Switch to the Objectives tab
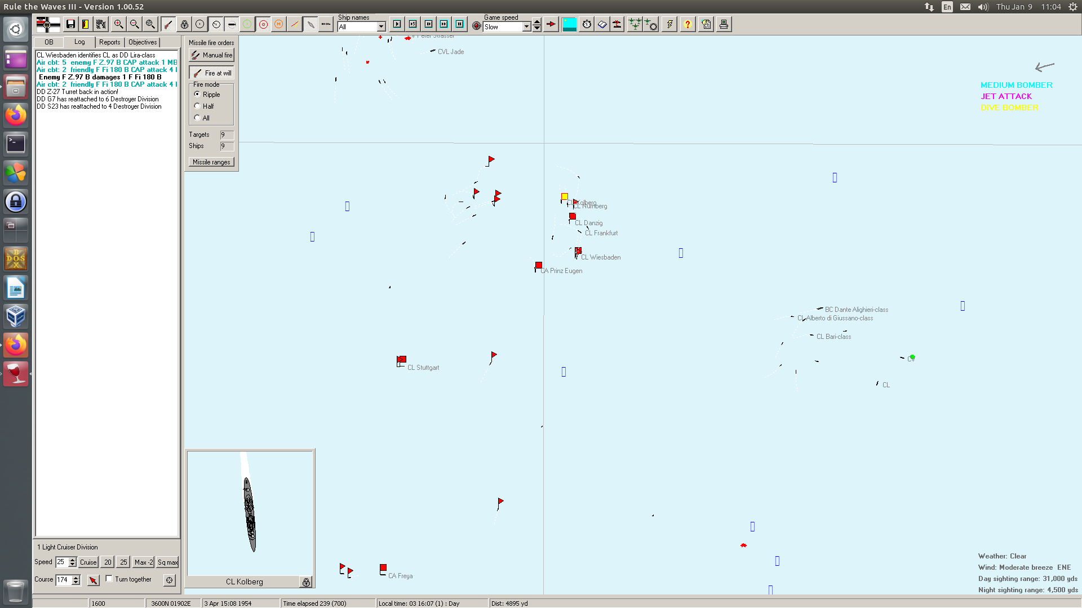Screen dimensions: 1082x608 [x=143, y=42]
